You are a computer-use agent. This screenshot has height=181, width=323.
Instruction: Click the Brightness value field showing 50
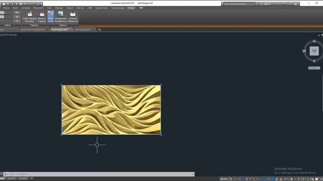point(17,13)
